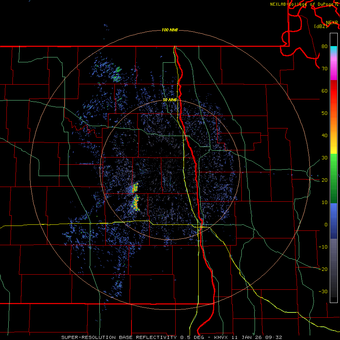The width and height of the screenshot is (340, 340).
Task: Click the 0 value on the dBZ scale
Action: coord(326,225)
